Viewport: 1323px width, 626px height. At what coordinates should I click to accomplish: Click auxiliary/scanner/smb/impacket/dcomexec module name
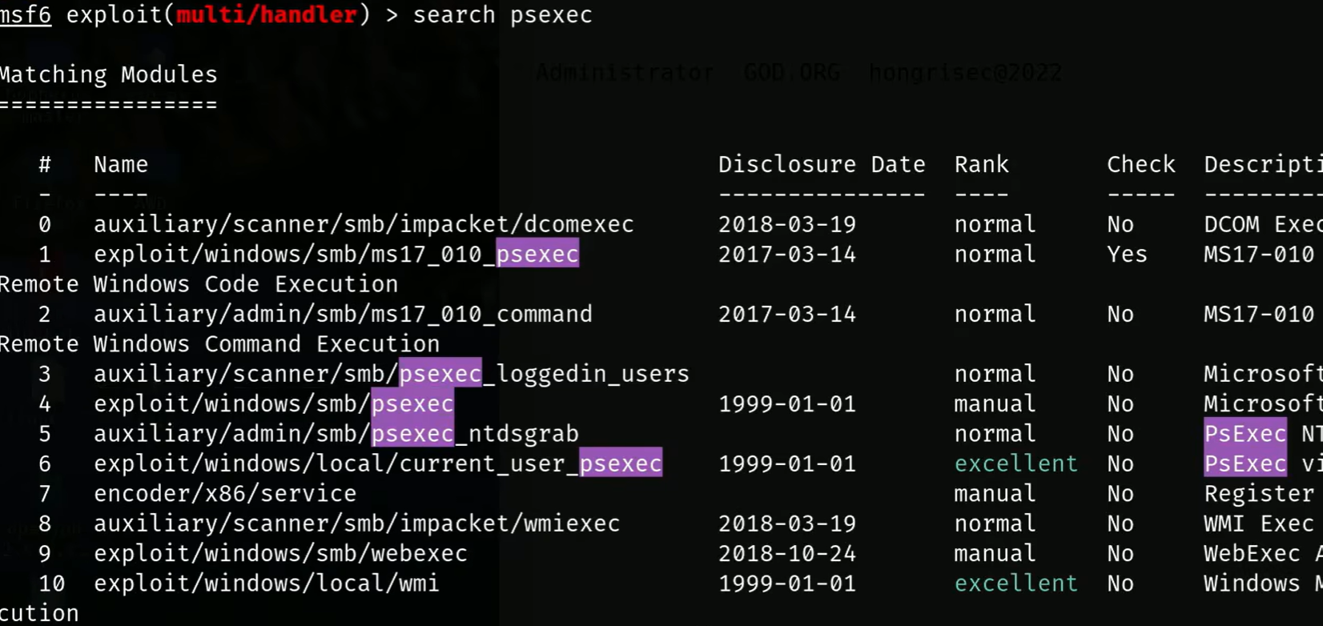[x=364, y=225]
